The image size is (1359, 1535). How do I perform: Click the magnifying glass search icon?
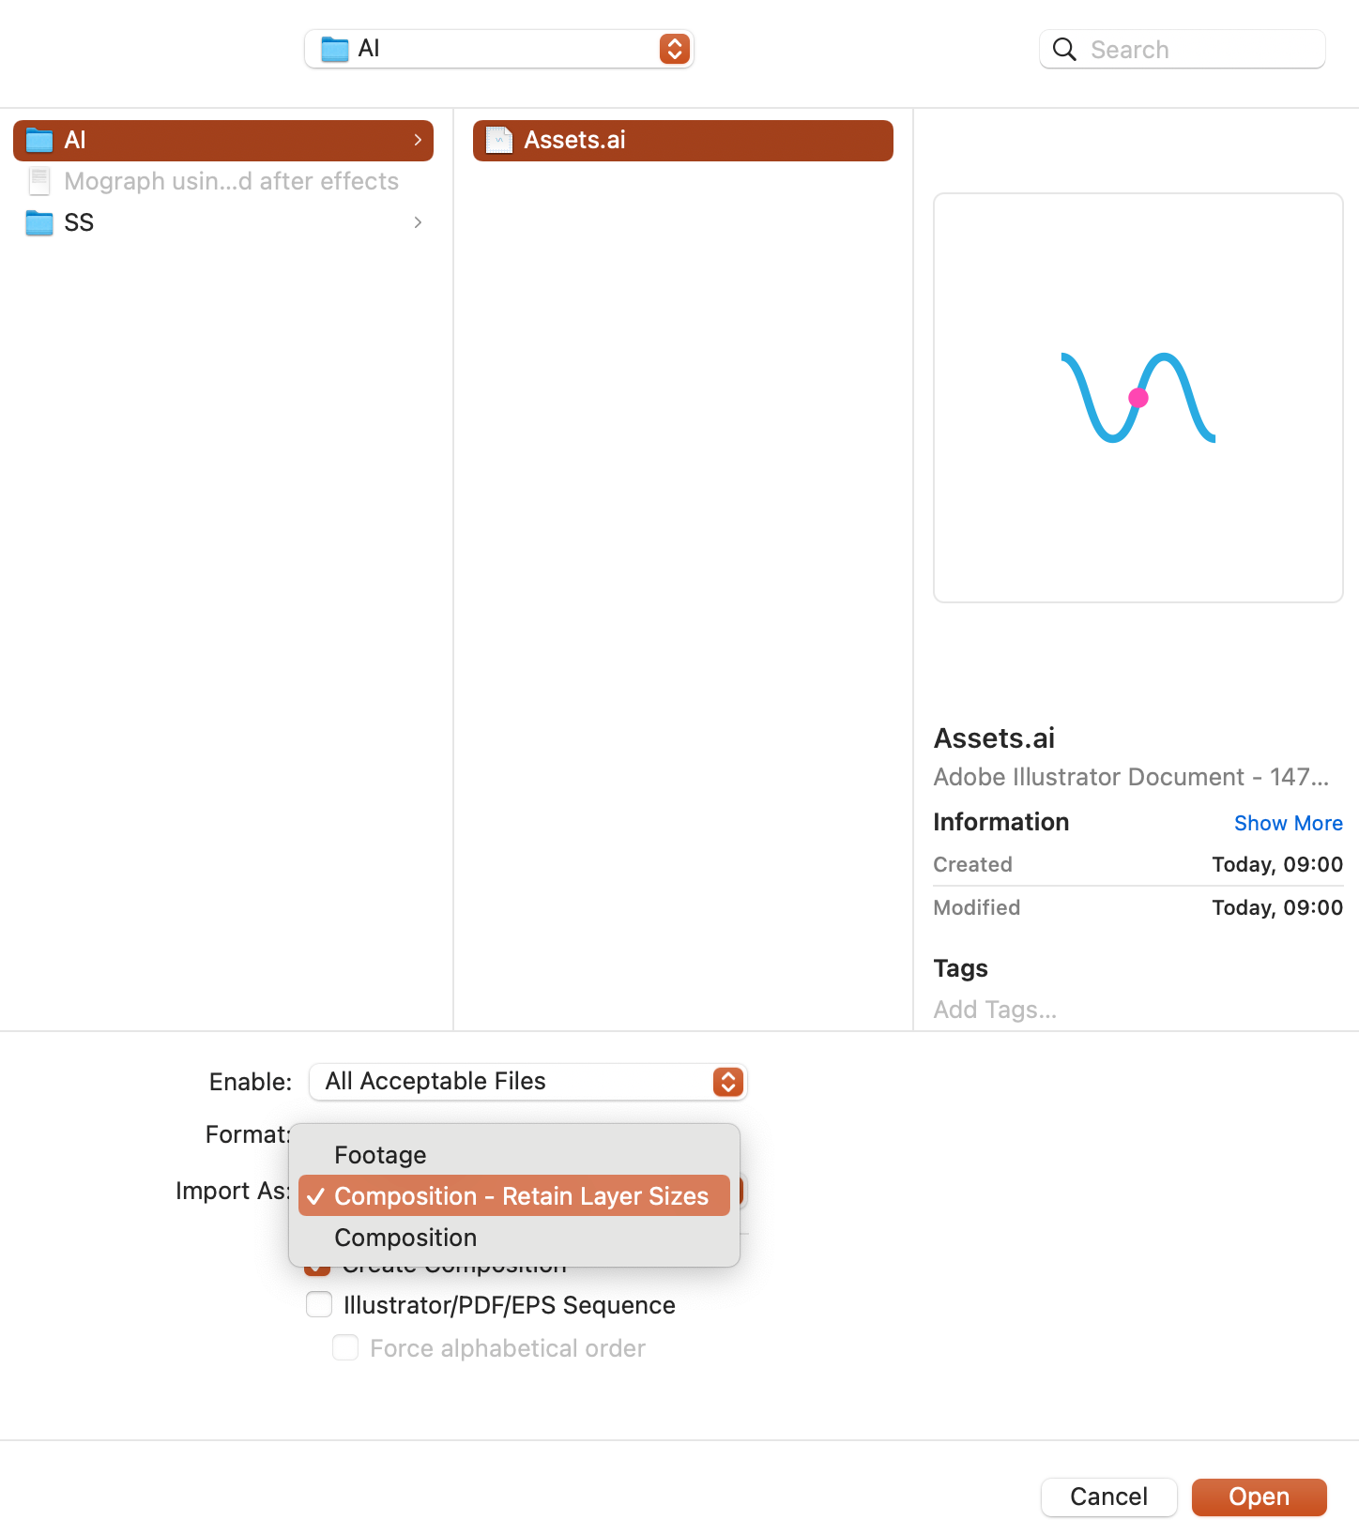pyautogui.click(x=1064, y=50)
